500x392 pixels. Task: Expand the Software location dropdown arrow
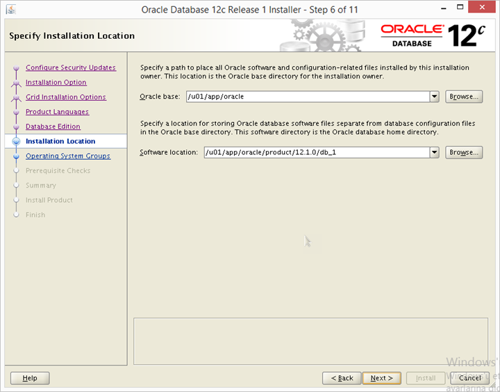coord(434,152)
